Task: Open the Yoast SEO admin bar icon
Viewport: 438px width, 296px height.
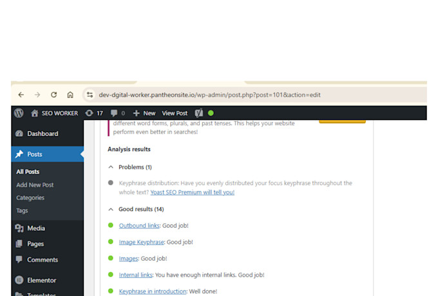Action: point(199,113)
